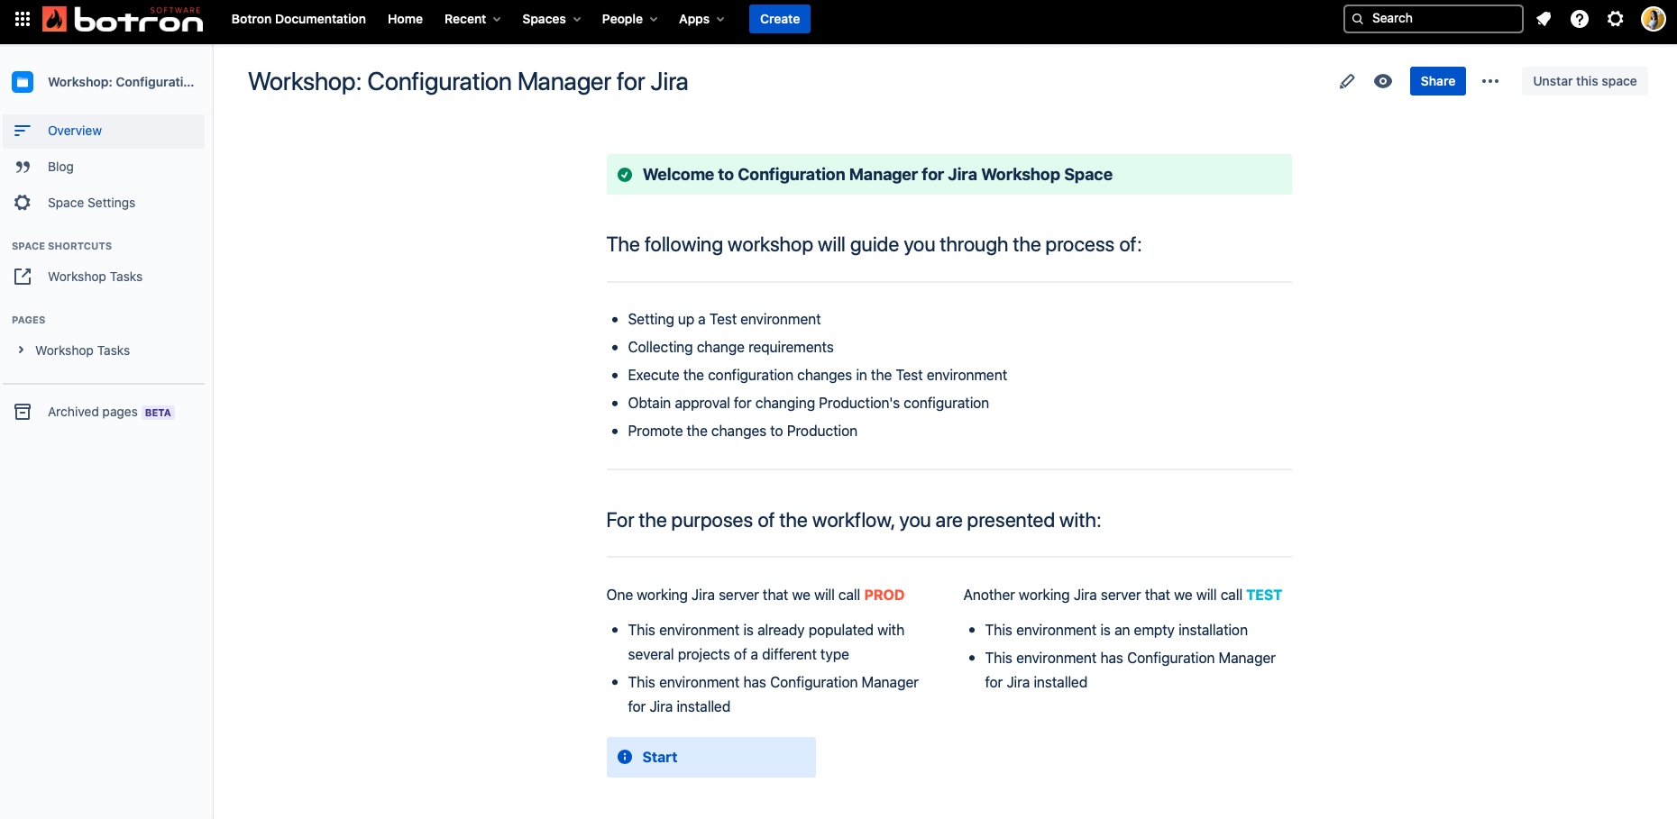Image resolution: width=1677 pixels, height=819 pixels.
Task: Click Unstar this space button
Action: pyautogui.click(x=1584, y=81)
